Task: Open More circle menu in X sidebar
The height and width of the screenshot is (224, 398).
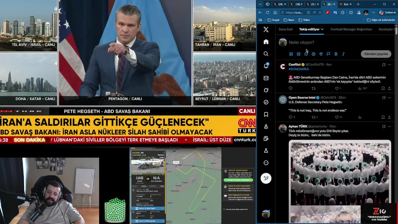Action: (266, 163)
